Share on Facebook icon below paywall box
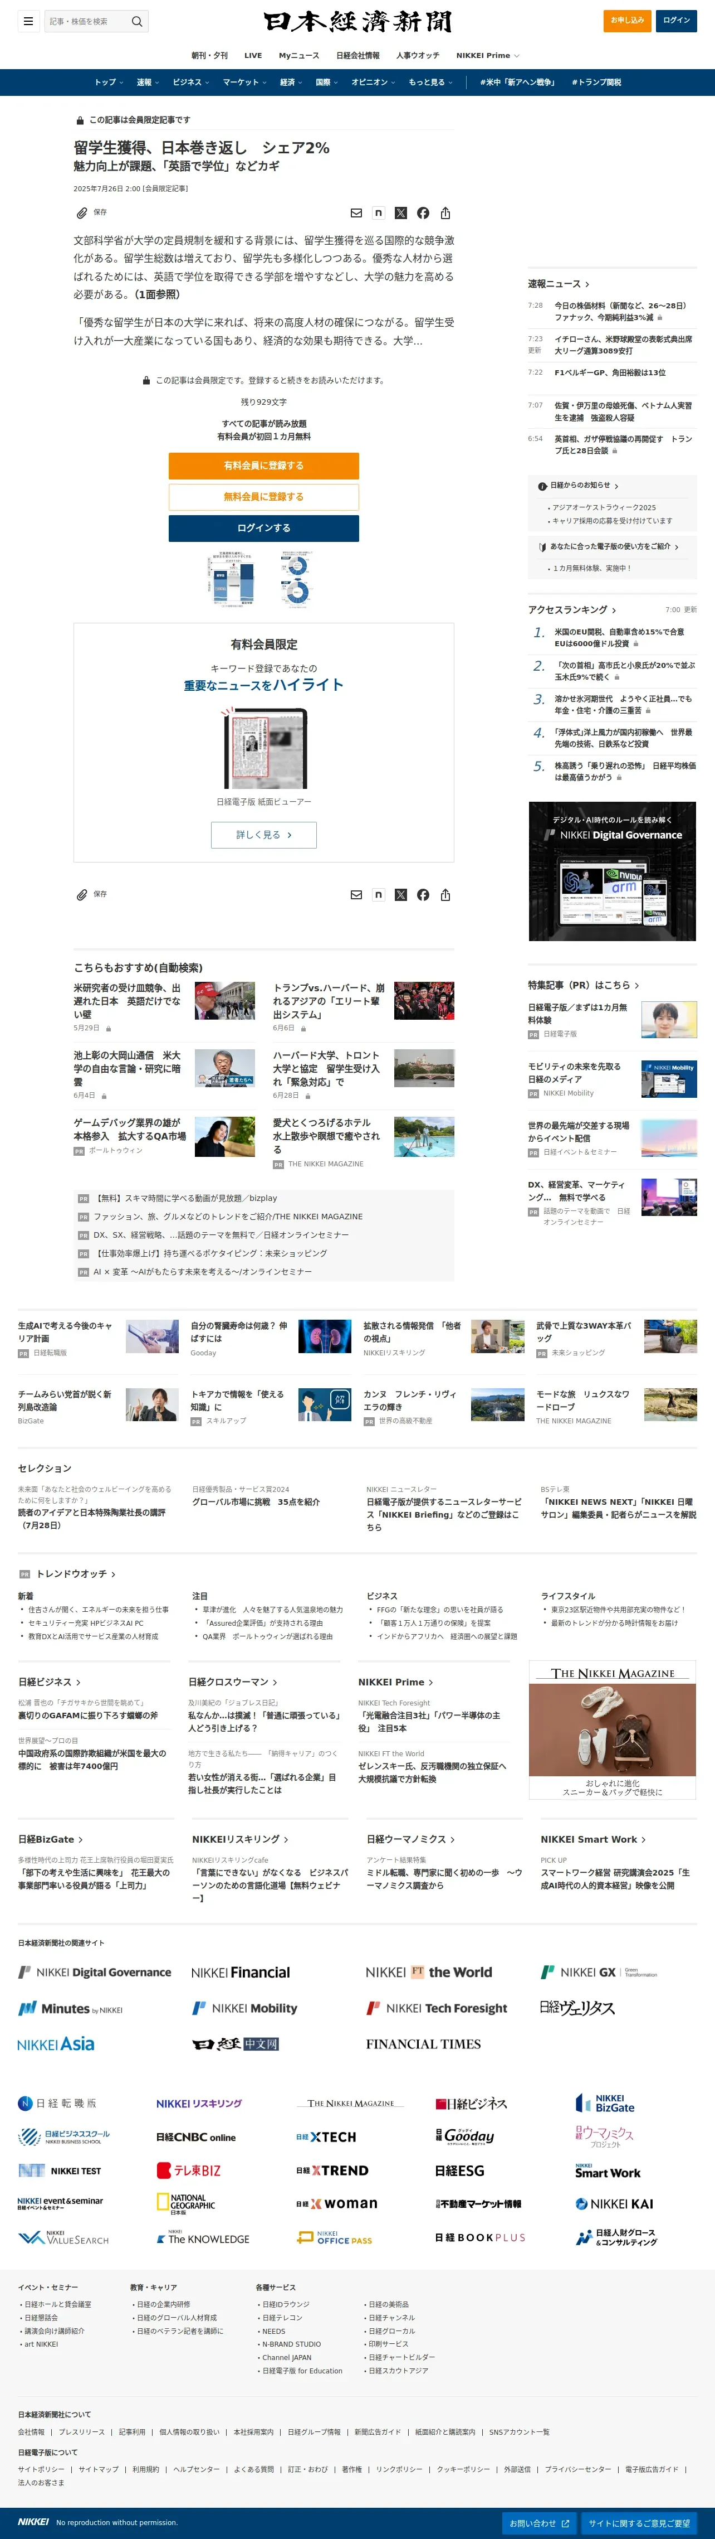Viewport: 715px width, 2539px height. 423,895
